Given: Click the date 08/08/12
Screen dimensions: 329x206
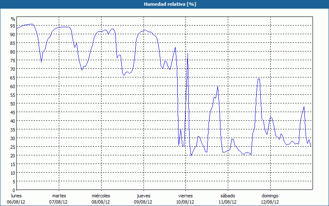Looking at the screenshot, I should point(101,202).
